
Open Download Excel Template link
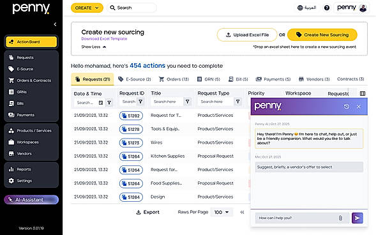(104, 39)
